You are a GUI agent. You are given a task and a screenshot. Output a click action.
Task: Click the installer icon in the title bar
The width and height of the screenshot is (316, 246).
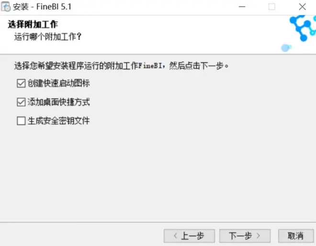[x=6, y=7]
